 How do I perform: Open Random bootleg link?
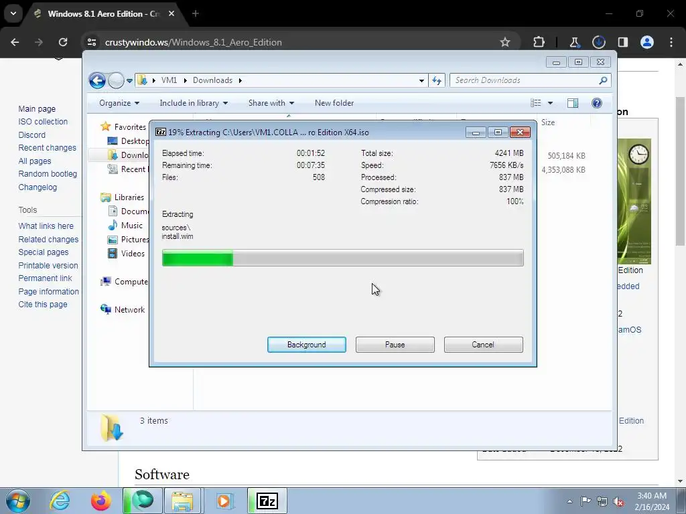coord(48,173)
